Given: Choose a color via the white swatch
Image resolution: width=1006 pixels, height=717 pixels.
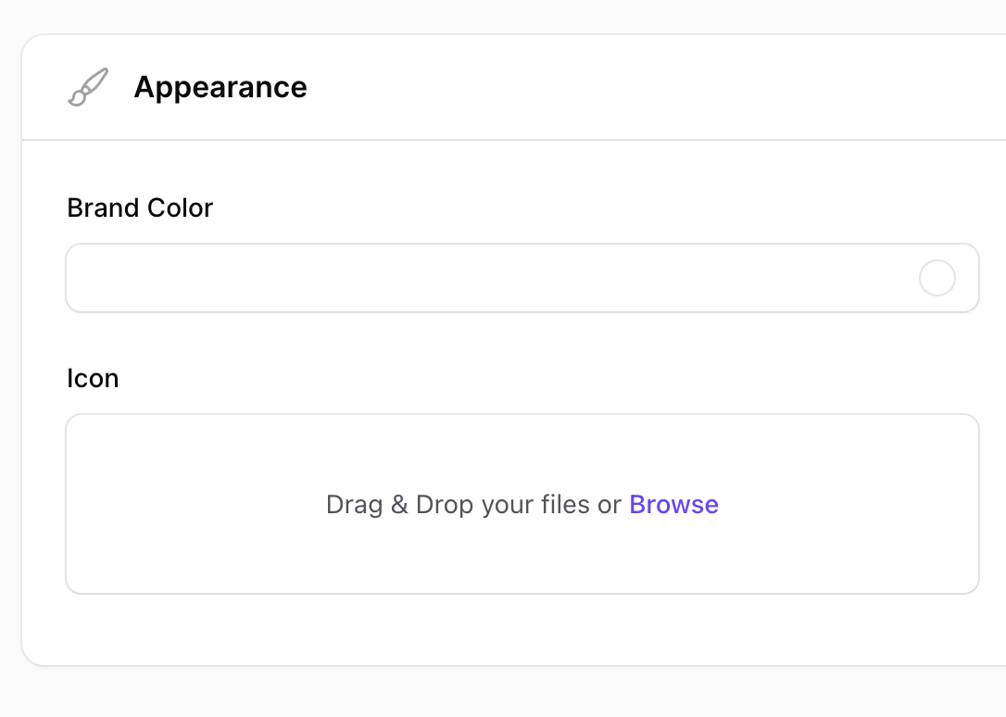Looking at the screenshot, I should click(x=937, y=278).
